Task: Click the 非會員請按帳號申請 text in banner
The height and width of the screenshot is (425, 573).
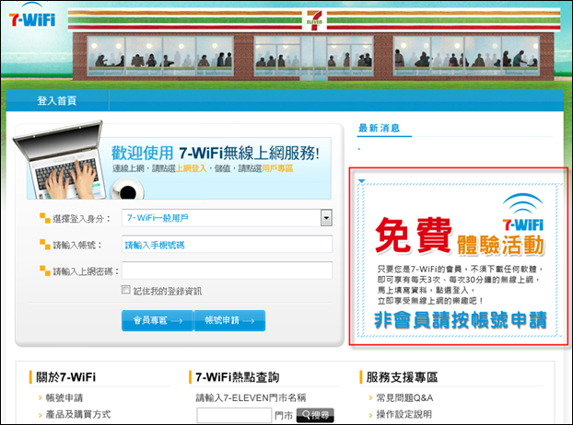Action: tap(461, 320)
